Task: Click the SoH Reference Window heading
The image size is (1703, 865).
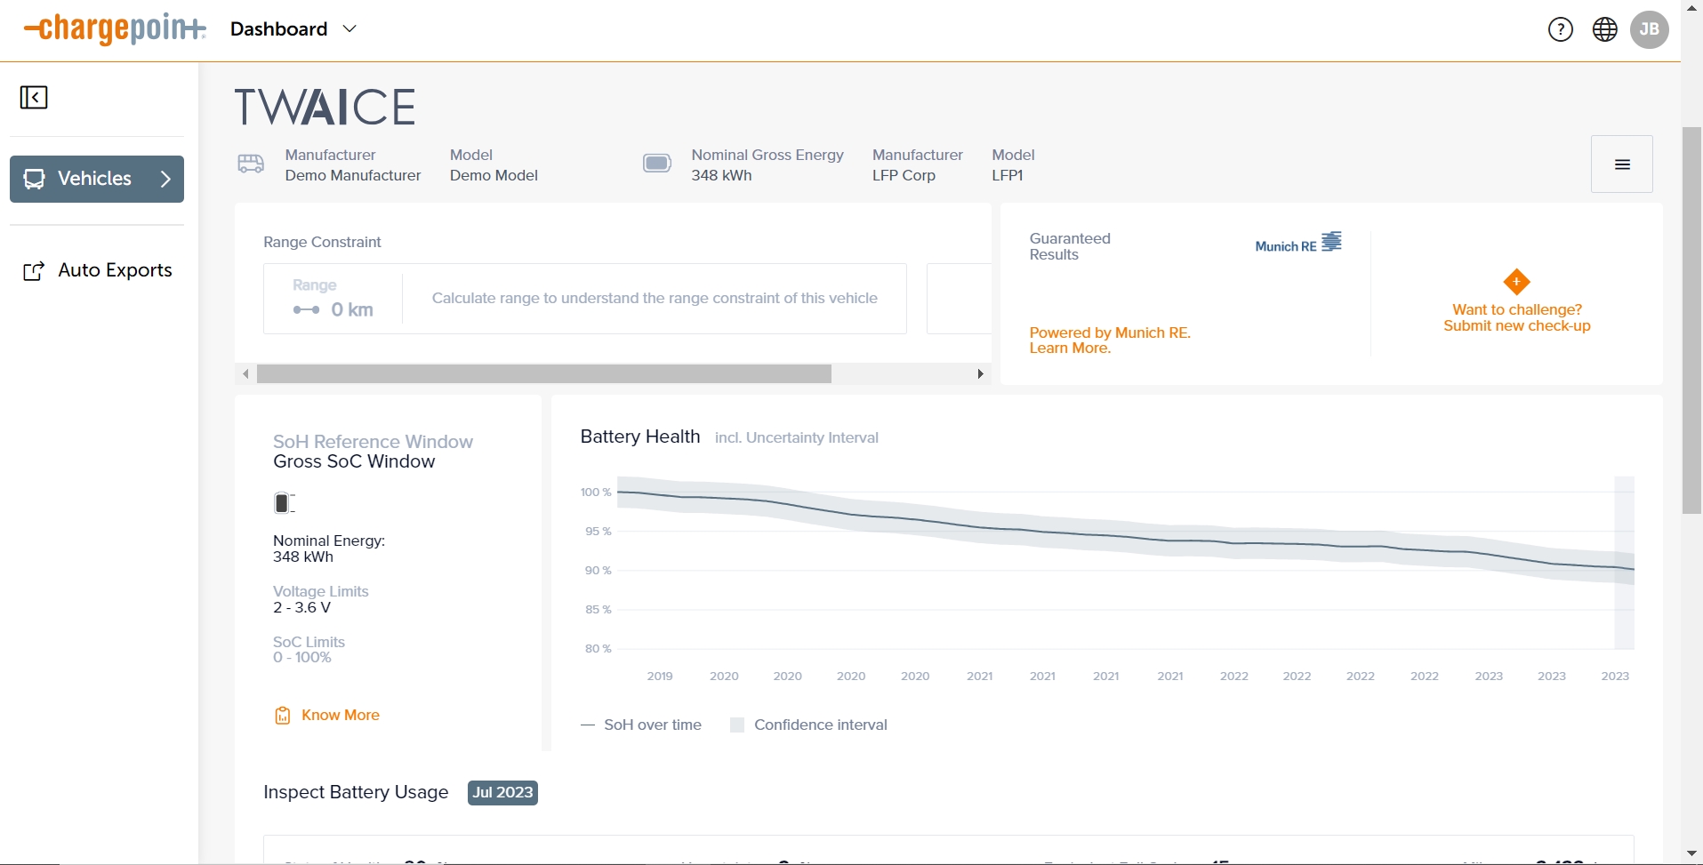Action: coord(373,442)
